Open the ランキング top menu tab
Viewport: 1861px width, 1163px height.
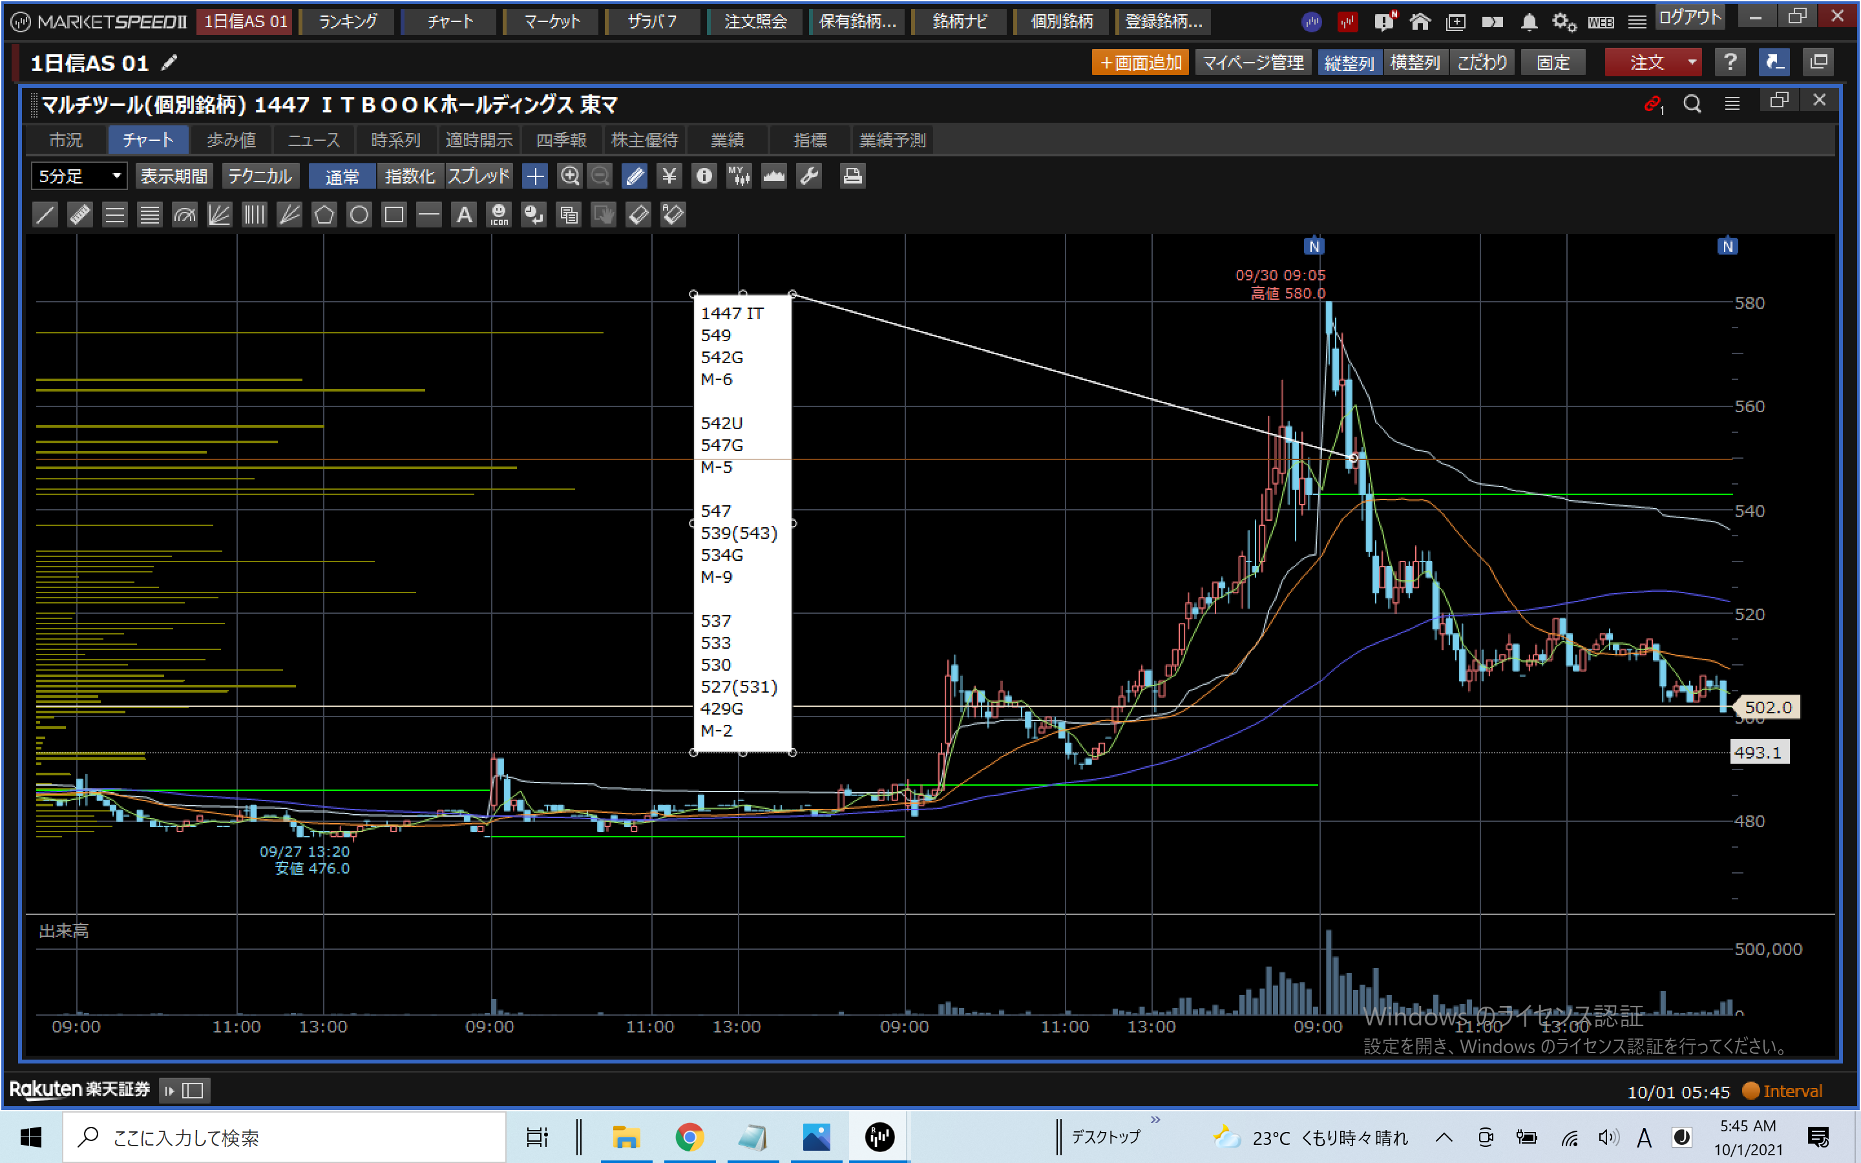click(348, 21)
